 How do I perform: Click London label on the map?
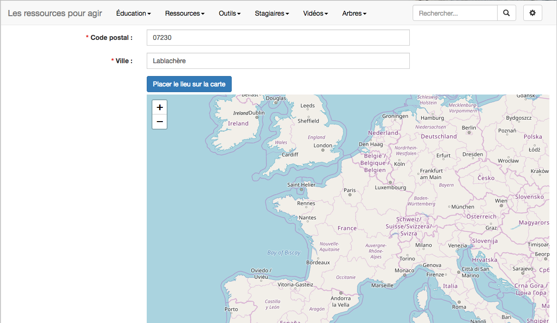pos(323,146)
